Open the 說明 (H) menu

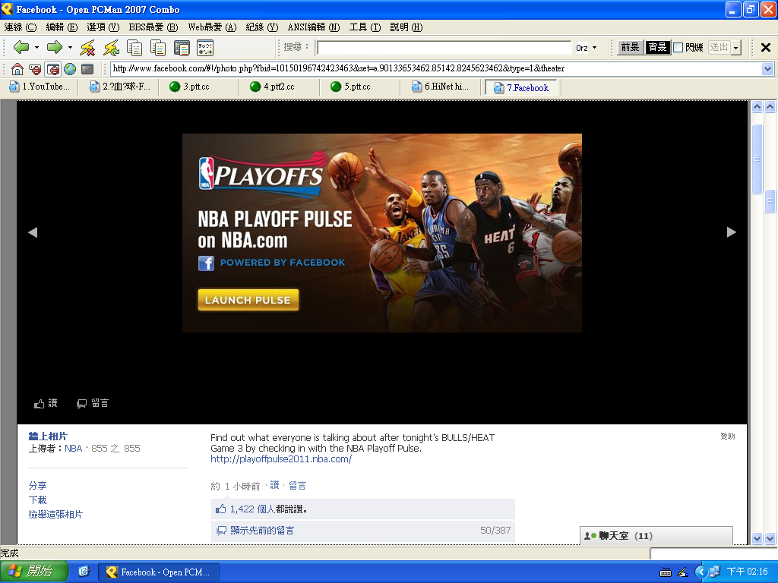pos(406,27)
